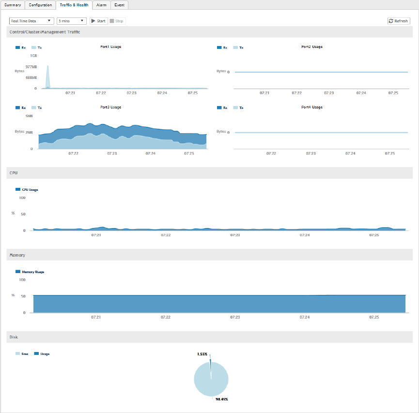
Task: Open the Alarm tab
Action: tap(102, 5)
